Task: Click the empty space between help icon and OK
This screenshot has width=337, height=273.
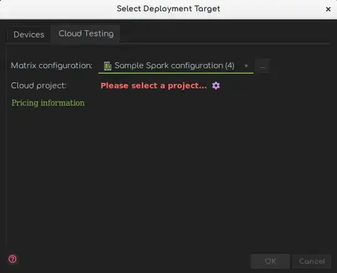Action: [134, 260]
